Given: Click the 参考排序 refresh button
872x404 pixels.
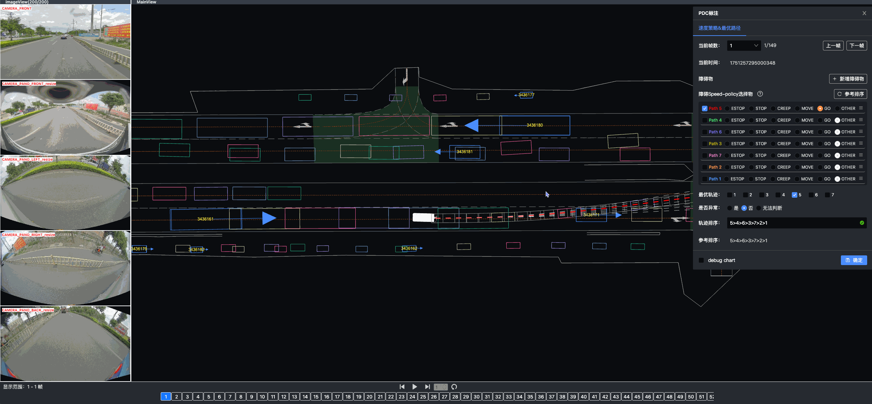Looking at the screenshot, I should (x=850, y=94).
